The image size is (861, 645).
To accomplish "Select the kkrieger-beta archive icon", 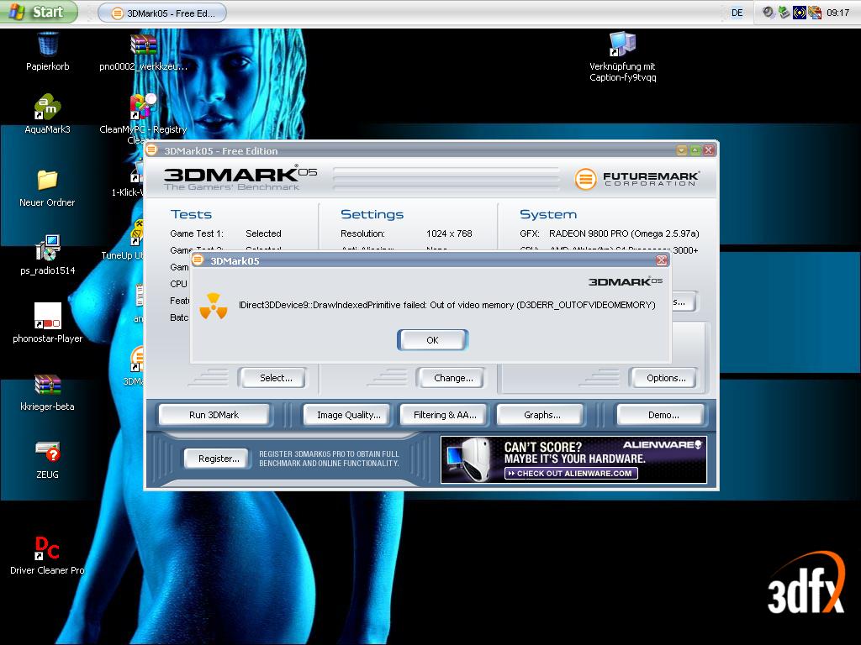I will (x=48, y=384).
